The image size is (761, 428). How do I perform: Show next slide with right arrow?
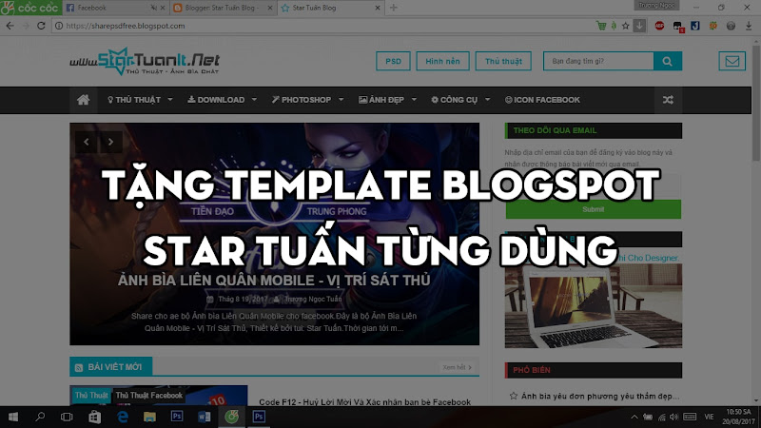click(110, 142)
